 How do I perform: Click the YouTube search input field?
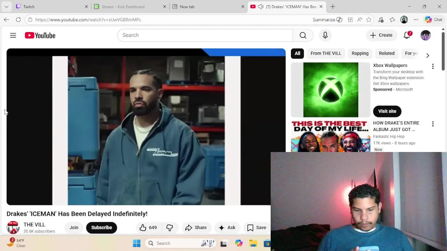coord(205,35)
